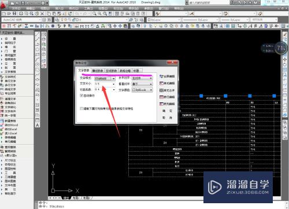
Task: Click the text style 'A' icon in toolbar
Action: (x=157, y=13)
